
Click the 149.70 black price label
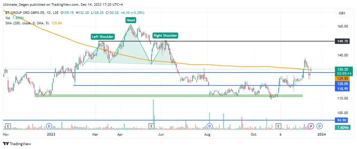(342, 41)
